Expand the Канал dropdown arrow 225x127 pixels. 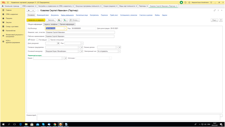tap(63, 58)
